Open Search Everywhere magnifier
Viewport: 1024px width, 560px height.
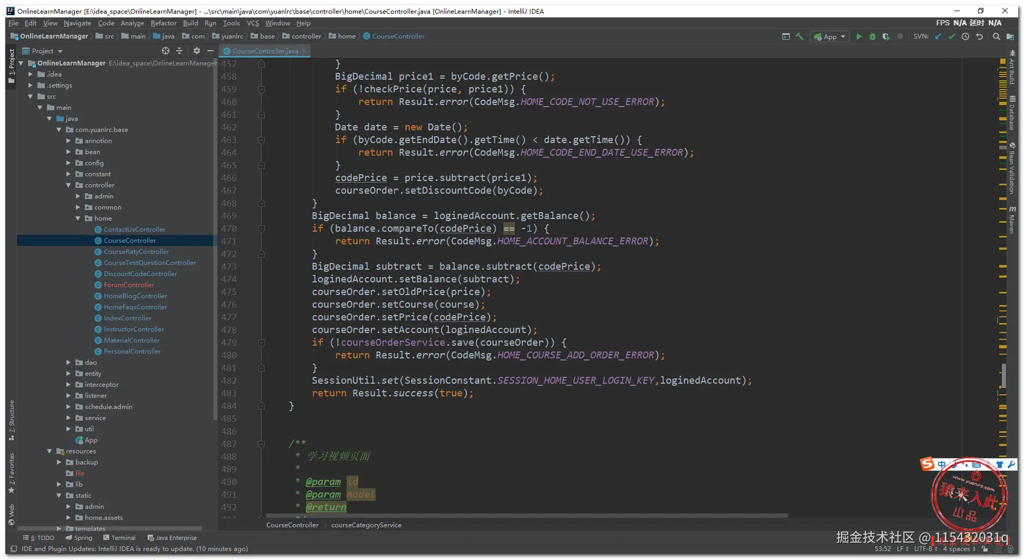click(x=996, y=36)
